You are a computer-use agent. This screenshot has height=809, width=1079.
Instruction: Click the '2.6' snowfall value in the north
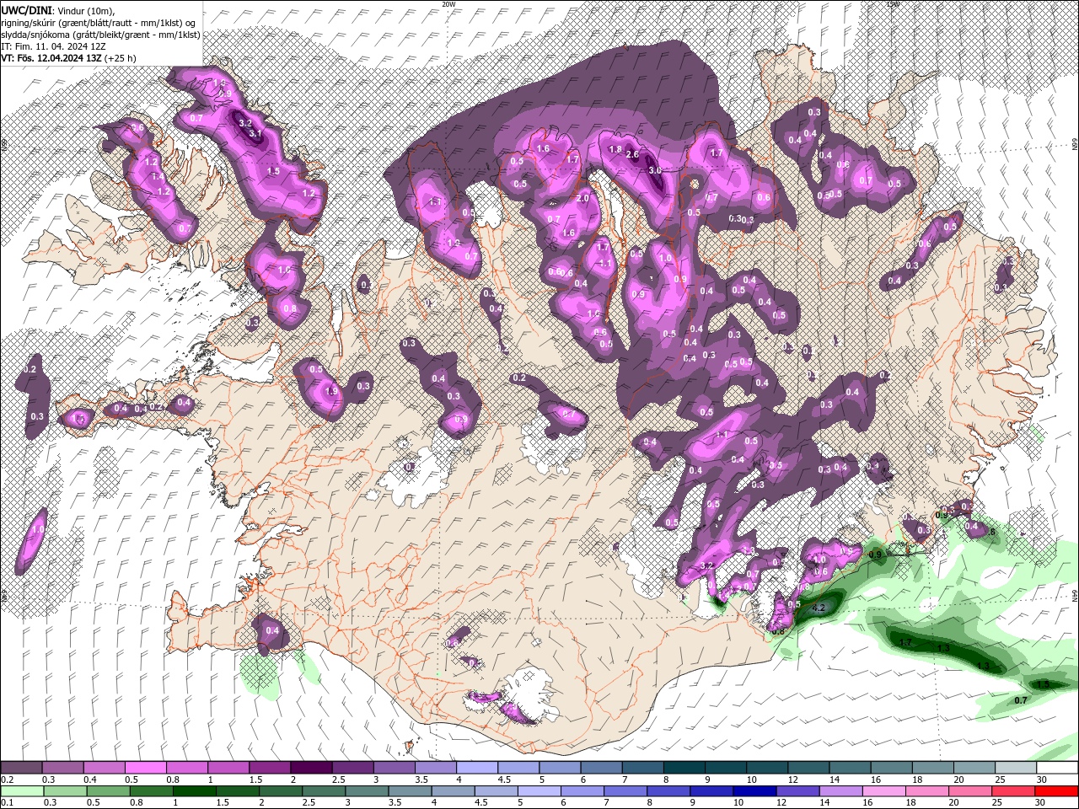[632, 155]
